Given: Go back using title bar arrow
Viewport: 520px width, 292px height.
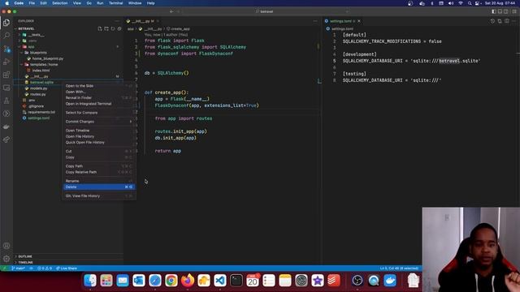Looking at the screenshot, I should coord(171,11).
